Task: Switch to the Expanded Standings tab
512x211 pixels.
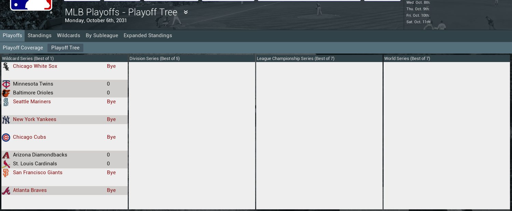Action: (148, 35)
